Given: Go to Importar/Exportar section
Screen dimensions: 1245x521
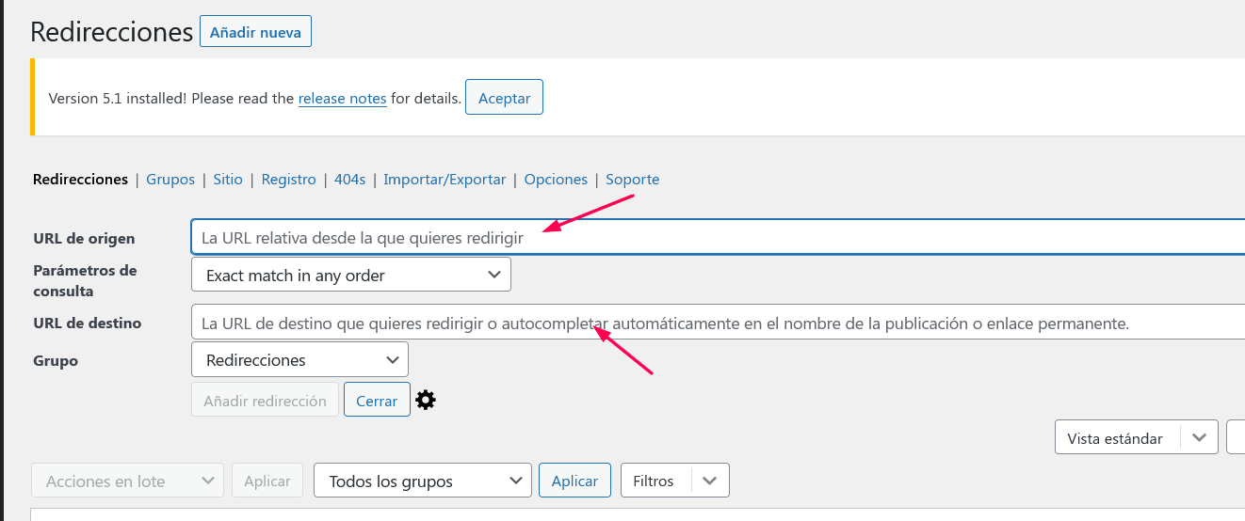Looking at the screenshot, I should 445,179.
